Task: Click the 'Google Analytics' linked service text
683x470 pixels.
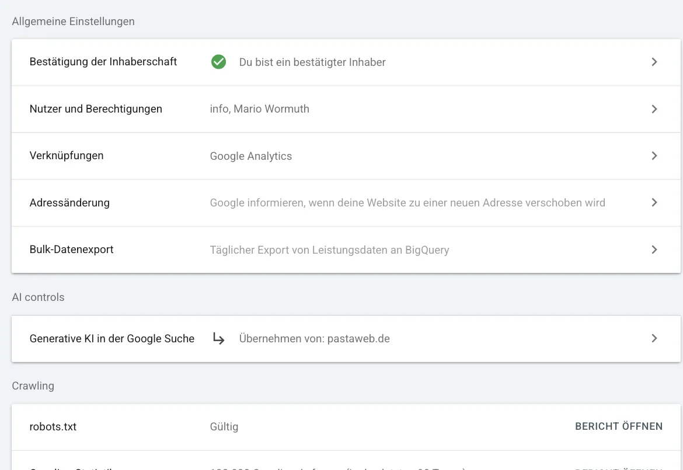Action: tap(251, 156)
